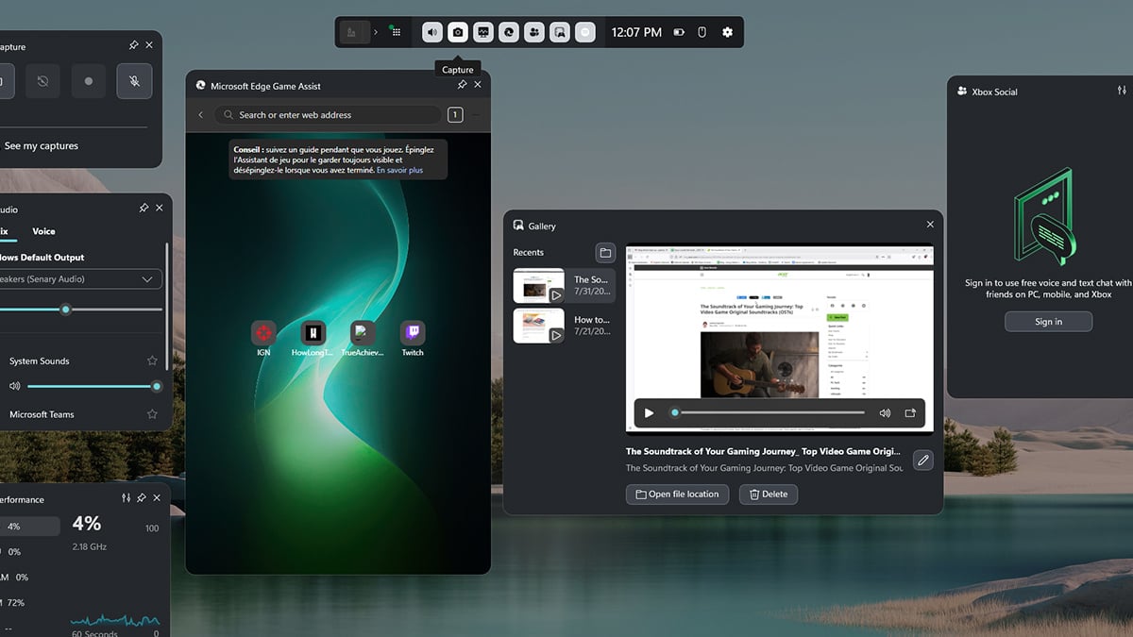This screenshot has height=637, width=1133.
Task: Pin the Capture widget
Action: pyautogui.click(x=133, y=45)
